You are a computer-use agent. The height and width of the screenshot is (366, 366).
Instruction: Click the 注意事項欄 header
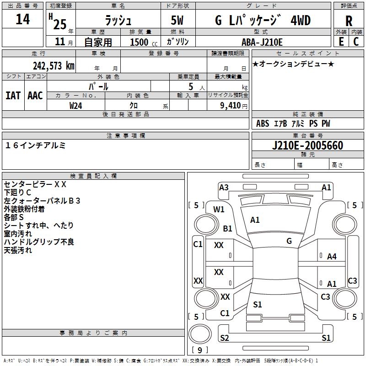pyautogui.click(x=125, y=135)
